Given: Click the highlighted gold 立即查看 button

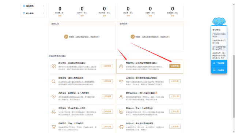Looking at the screenshot, I should coord(175,66).
